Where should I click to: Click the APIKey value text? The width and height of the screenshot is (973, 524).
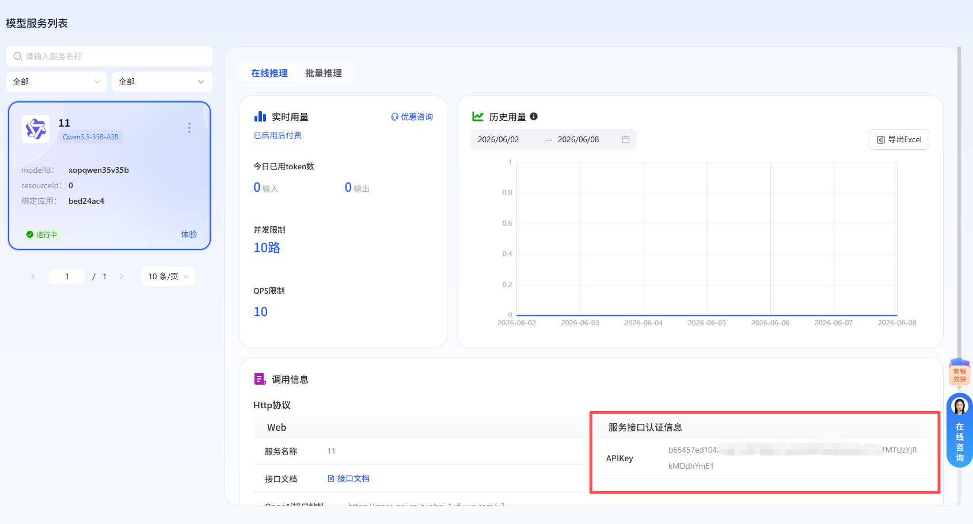point(793,458)
